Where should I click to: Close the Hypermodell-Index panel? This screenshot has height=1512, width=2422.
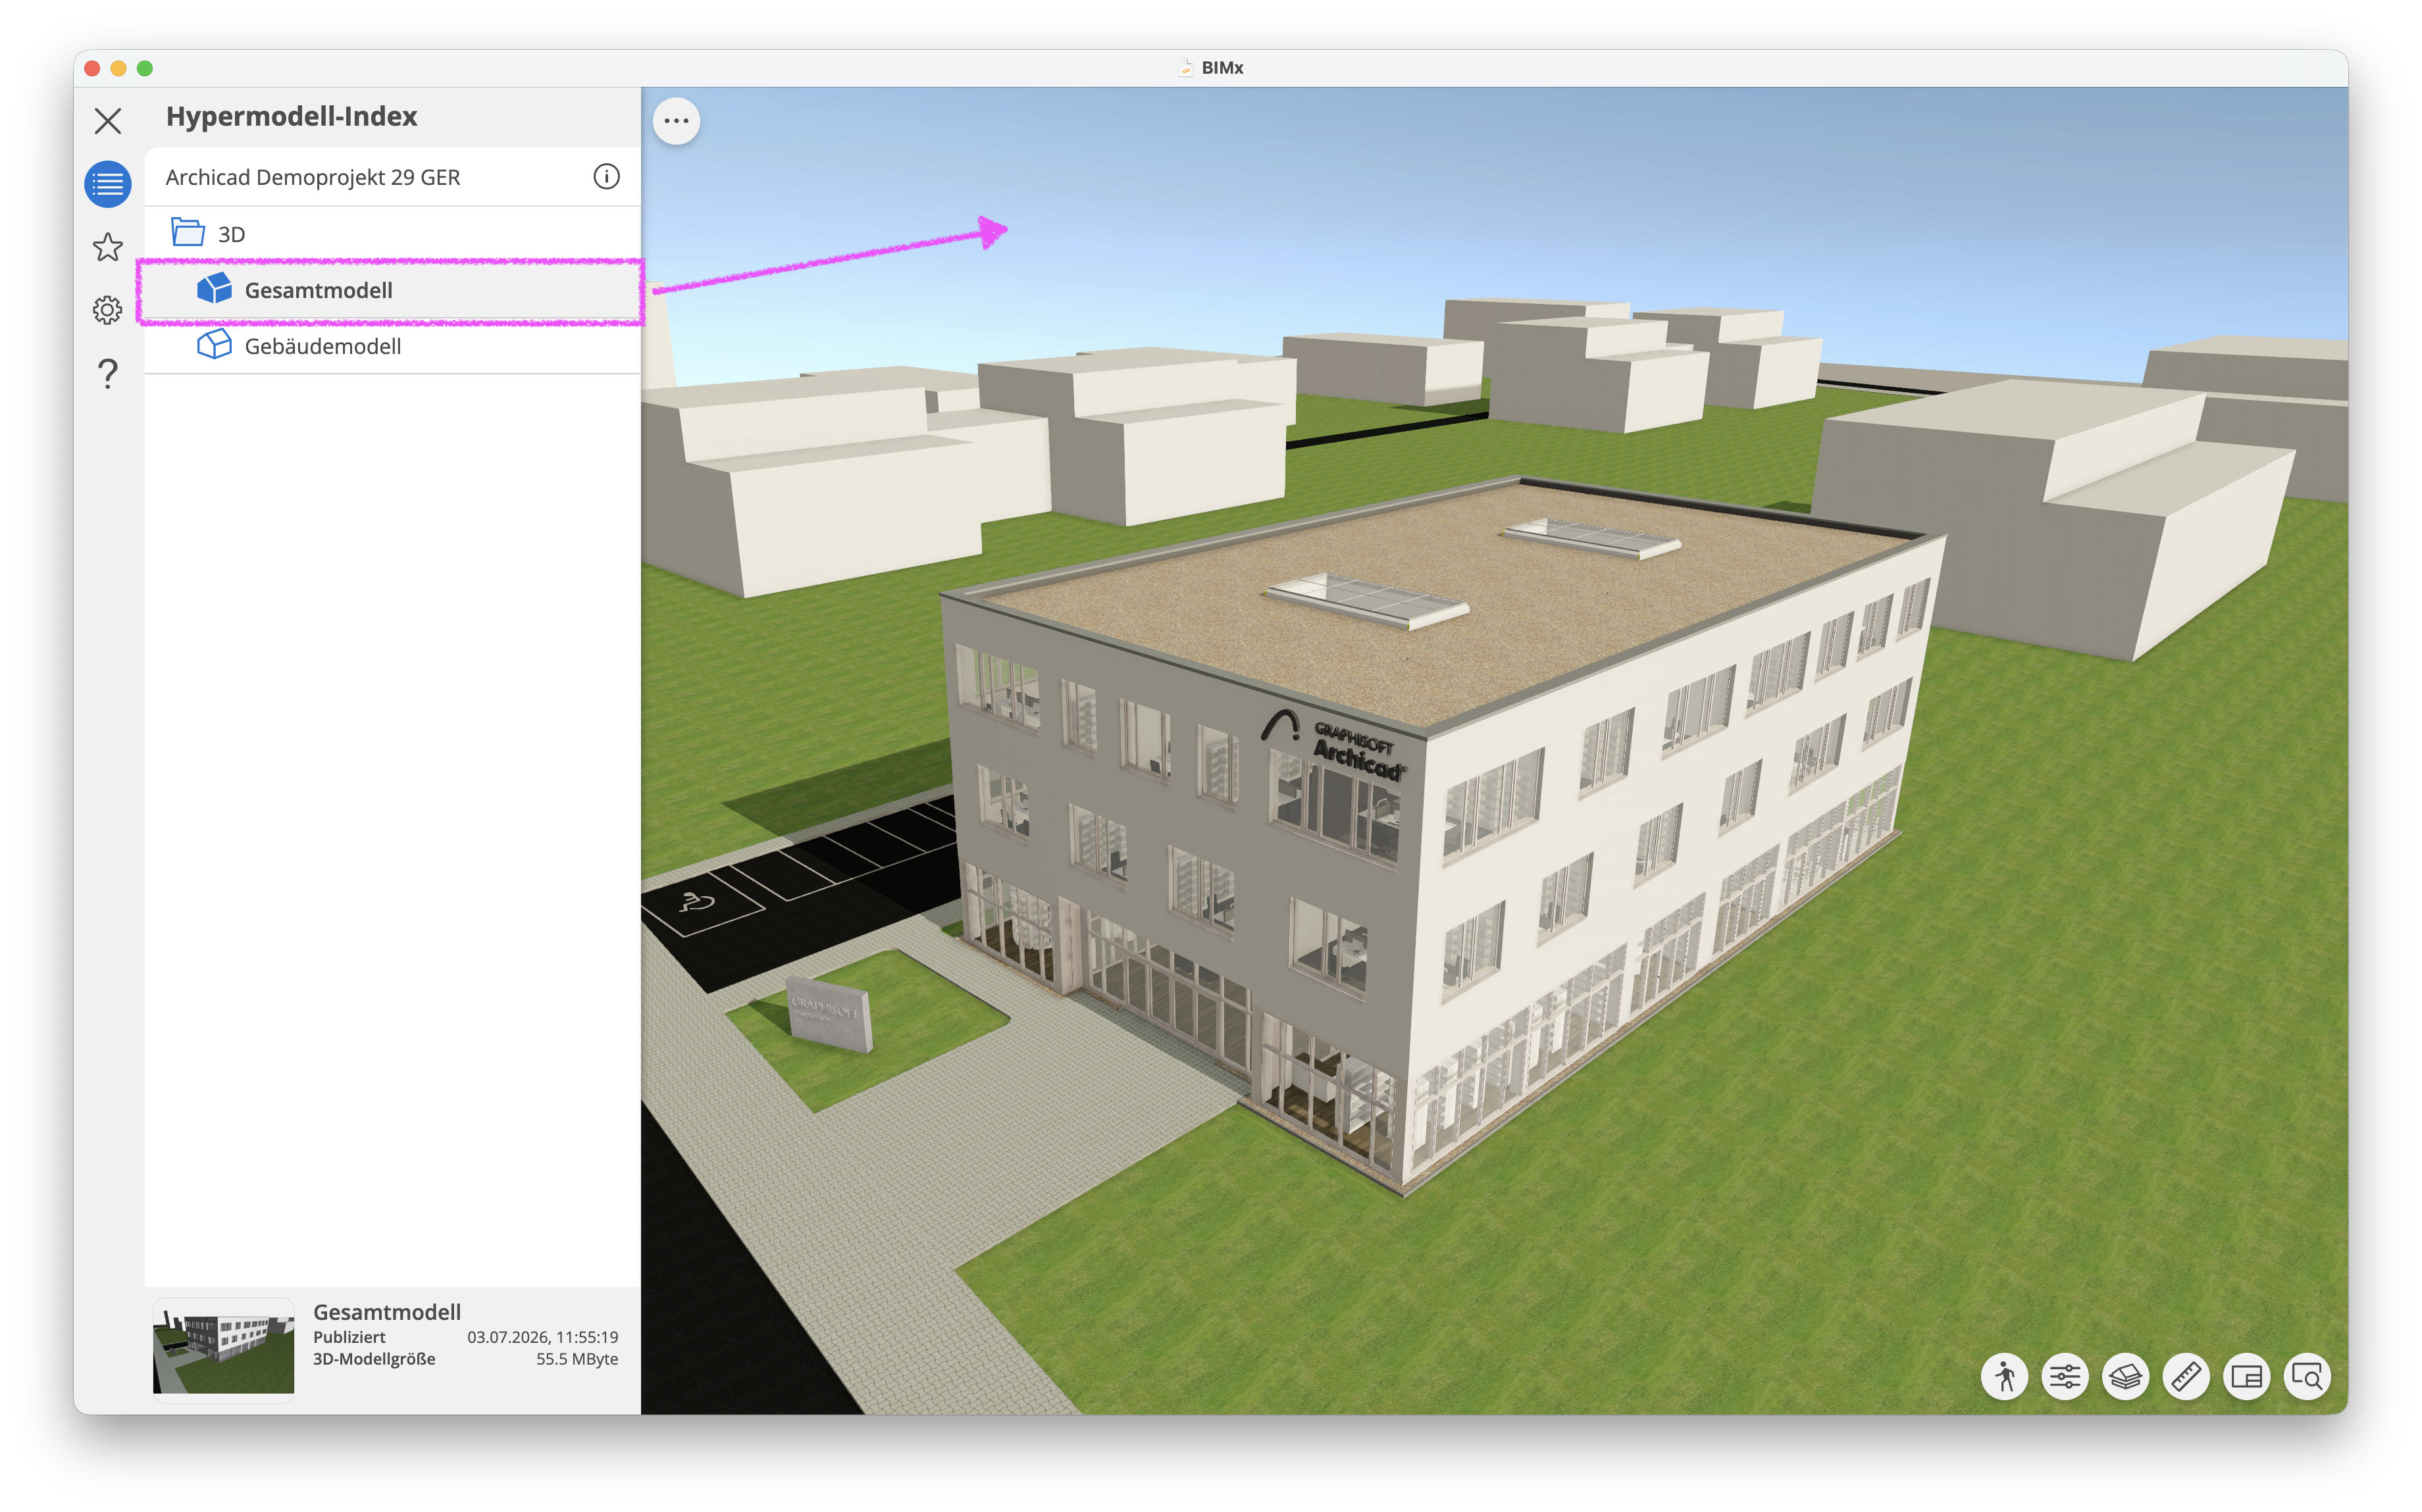click(108, 121)
